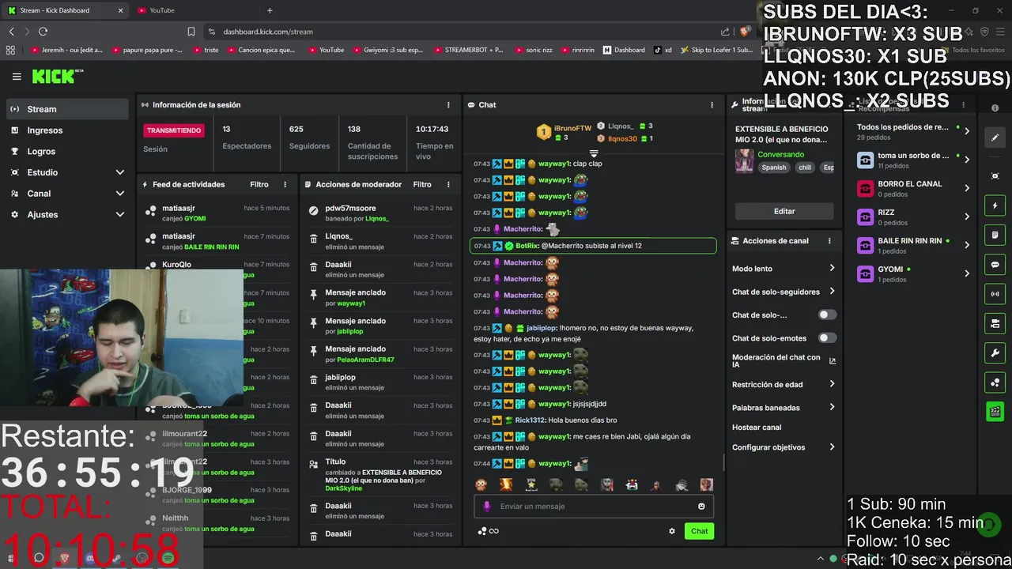Send message with the green Chat button
Image resolution: width=1012 pixels, height=569 pixels.
pyautogui.click(x=699, y=531)
